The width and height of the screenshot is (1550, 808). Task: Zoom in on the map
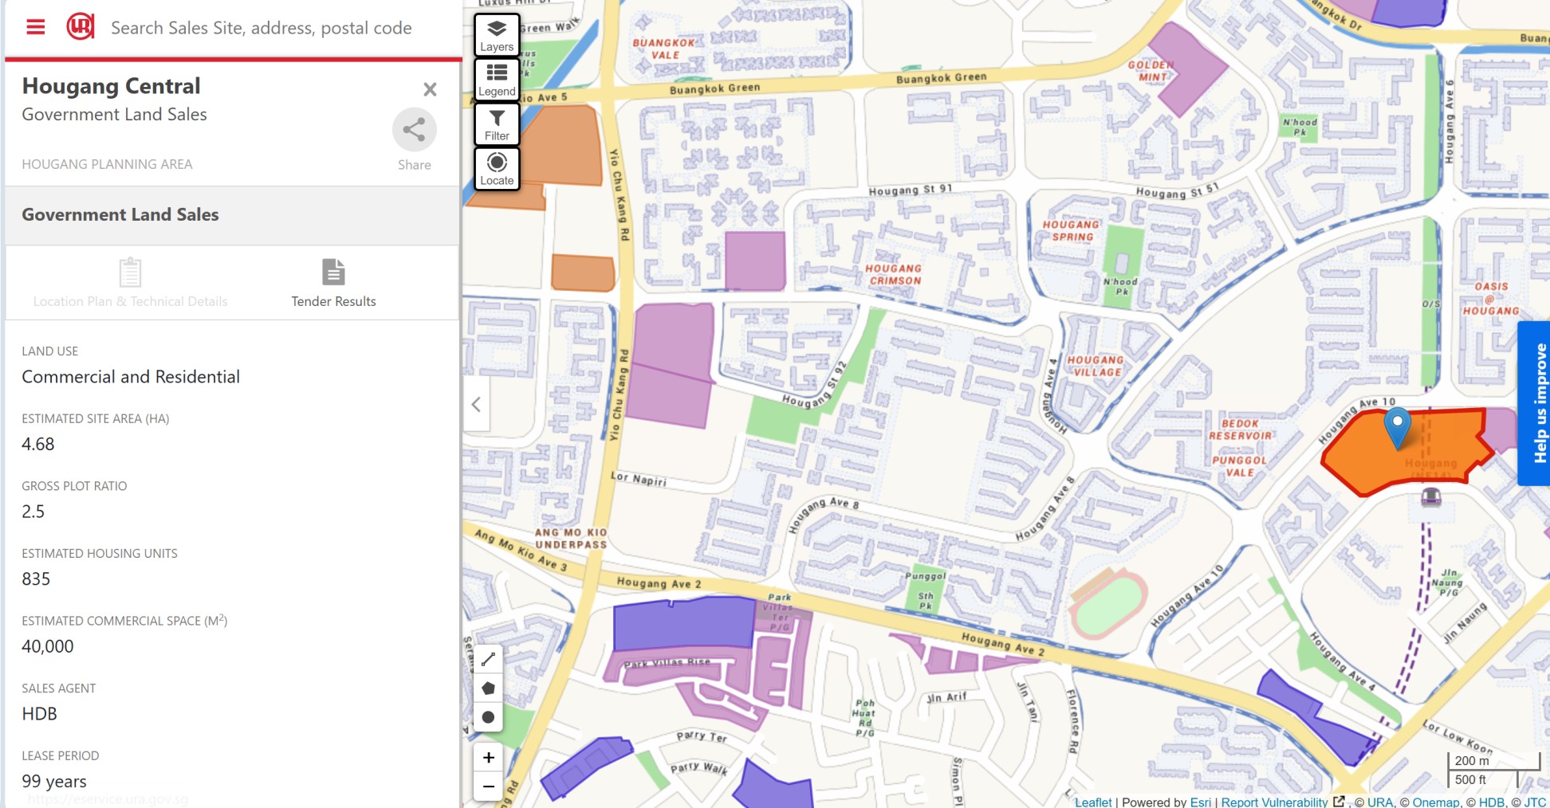tap(489, 757)
